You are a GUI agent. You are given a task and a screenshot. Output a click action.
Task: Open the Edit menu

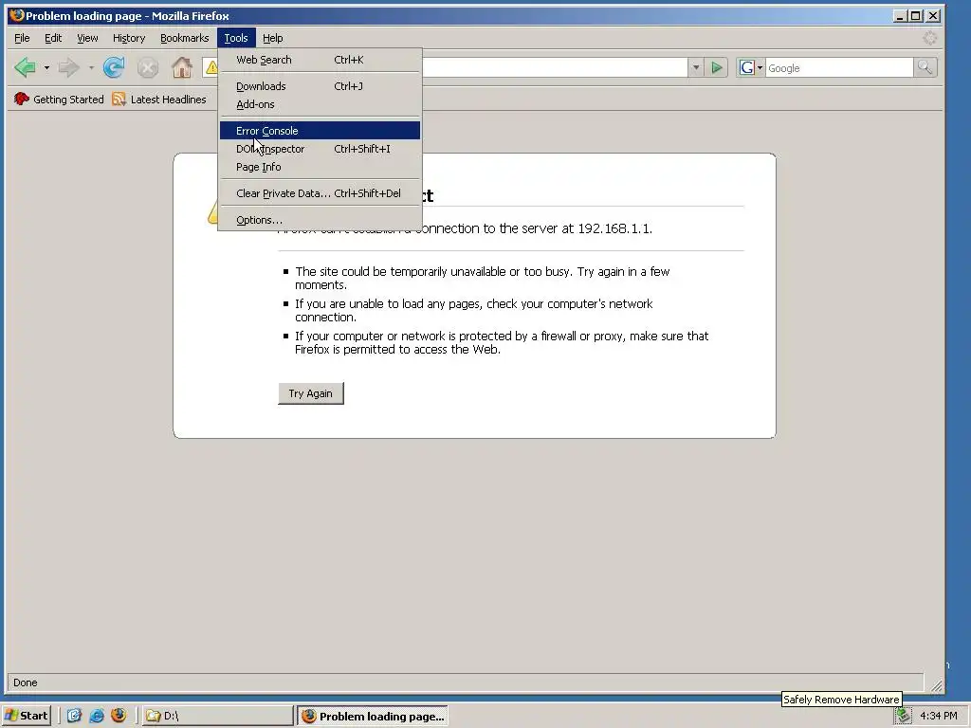(x=53, y=38)
